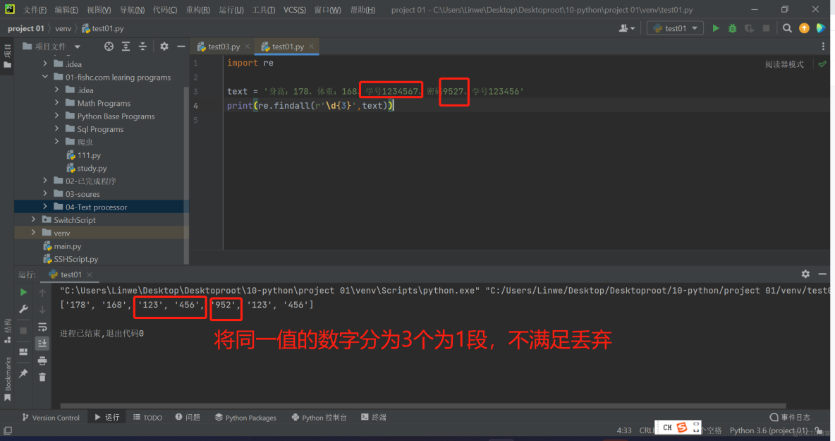This screenshot has height=441, width=835.
Task: Open the 重构(R) menu
Action: click(x=198, y=10)
